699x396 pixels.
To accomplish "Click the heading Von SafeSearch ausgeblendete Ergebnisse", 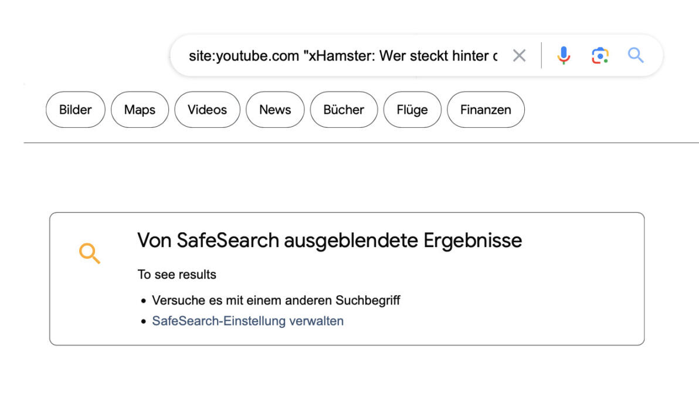I will [330, 241].
